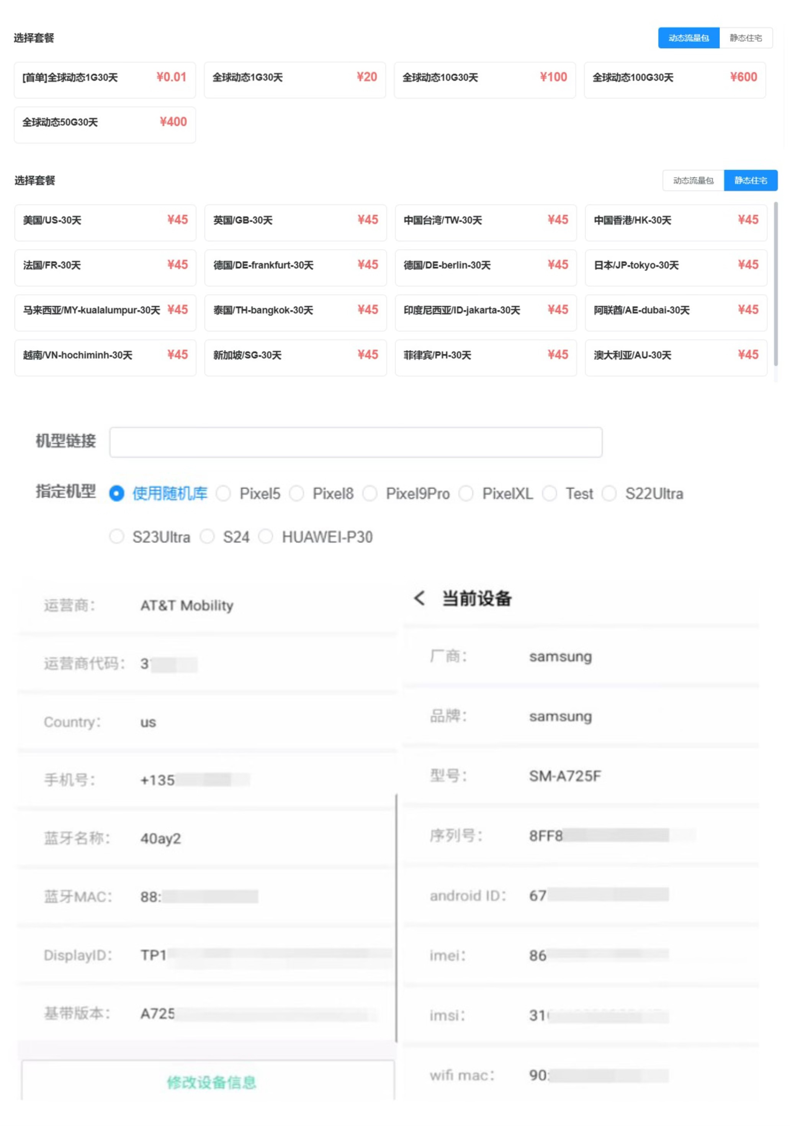The image size is (790, 1126).
Task: Pick the S23Ultra model option
Action: click(x=117, y=537)
